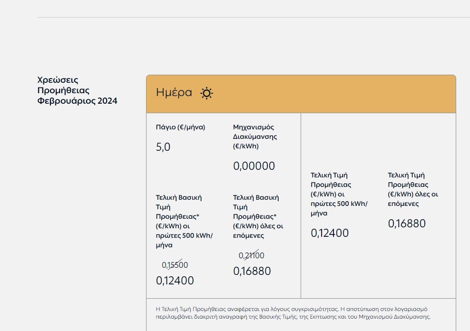470x331 pixels.
Task: Select the 5,0 fixed charge value
Action: (163, 147)
